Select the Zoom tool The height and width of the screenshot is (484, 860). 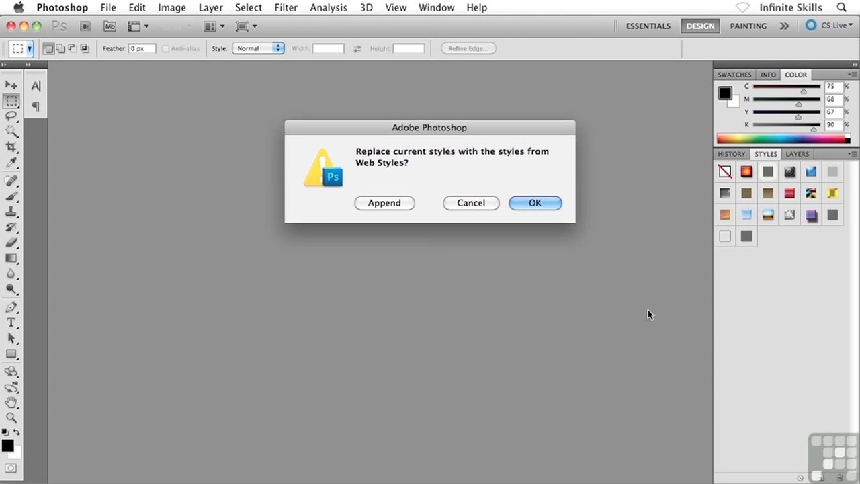(x=11, y=418)
